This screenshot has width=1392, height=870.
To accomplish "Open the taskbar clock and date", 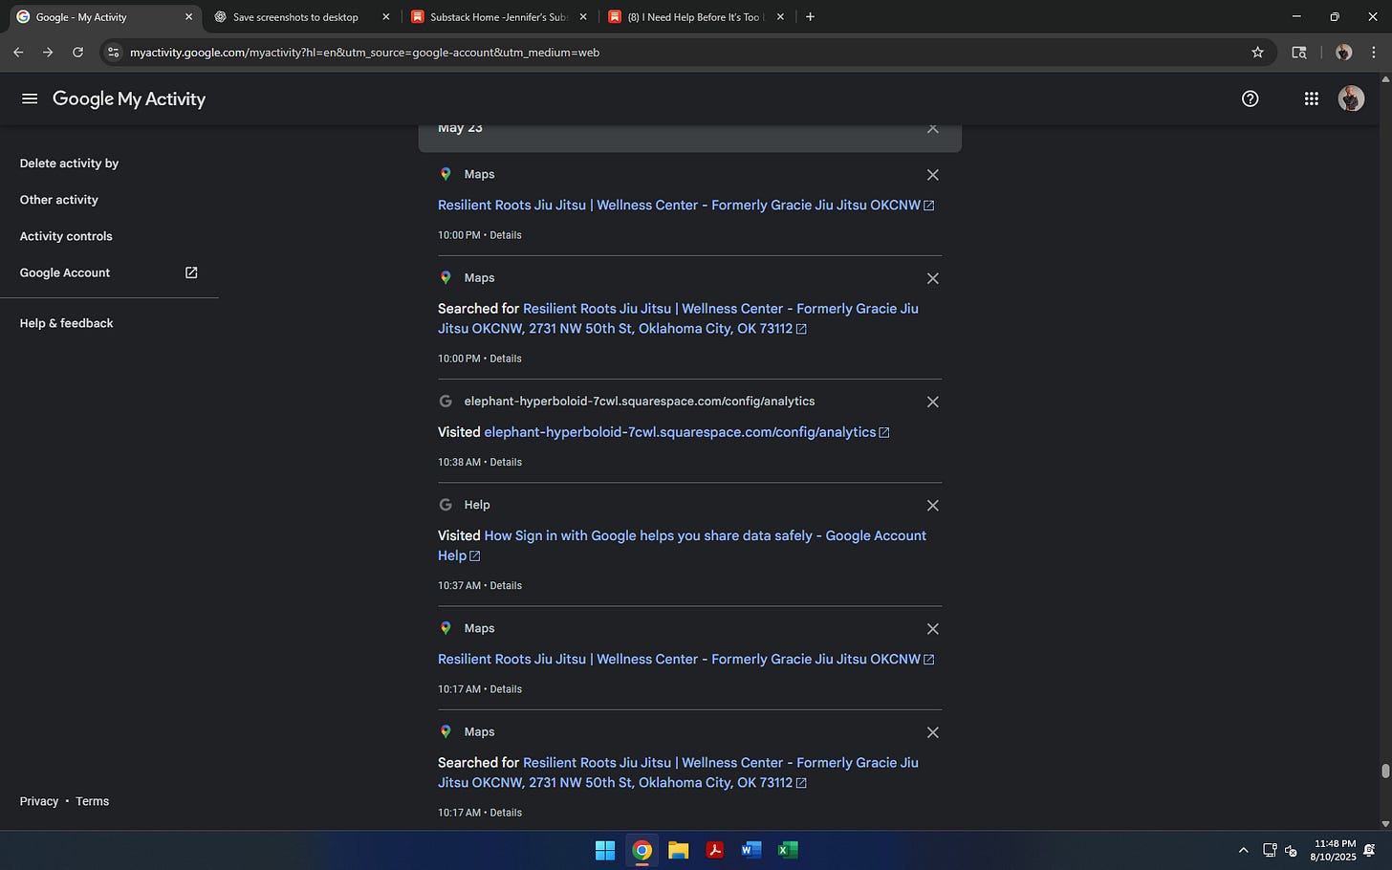I will 1335,850.
